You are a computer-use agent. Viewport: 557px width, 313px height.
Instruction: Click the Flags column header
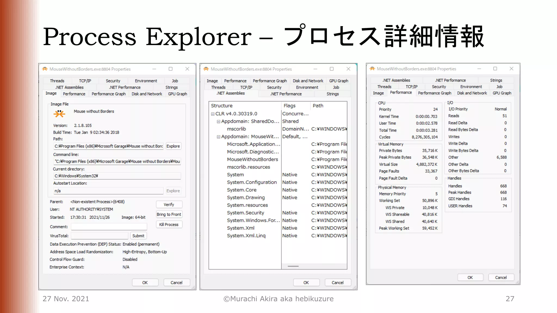(x=296, y=106)
